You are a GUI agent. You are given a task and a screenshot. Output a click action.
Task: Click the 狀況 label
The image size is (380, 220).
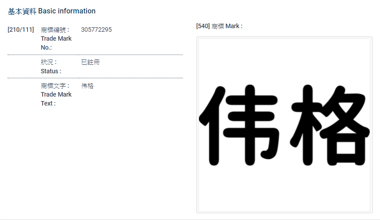(x=48, y=62)
